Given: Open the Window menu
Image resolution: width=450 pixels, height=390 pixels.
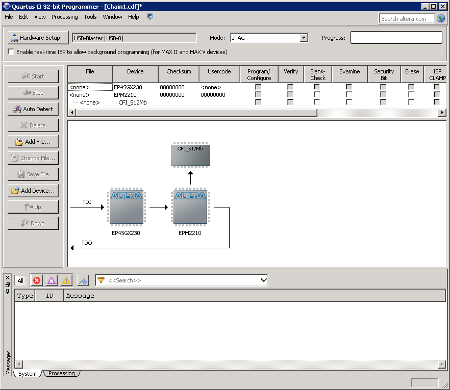Looking at the screenshot, I should pyautogui.click(x=112, y=17).
